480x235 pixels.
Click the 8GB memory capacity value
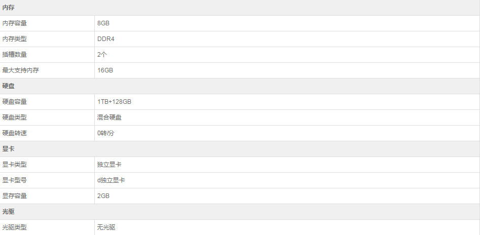click(x=103, y=23)
